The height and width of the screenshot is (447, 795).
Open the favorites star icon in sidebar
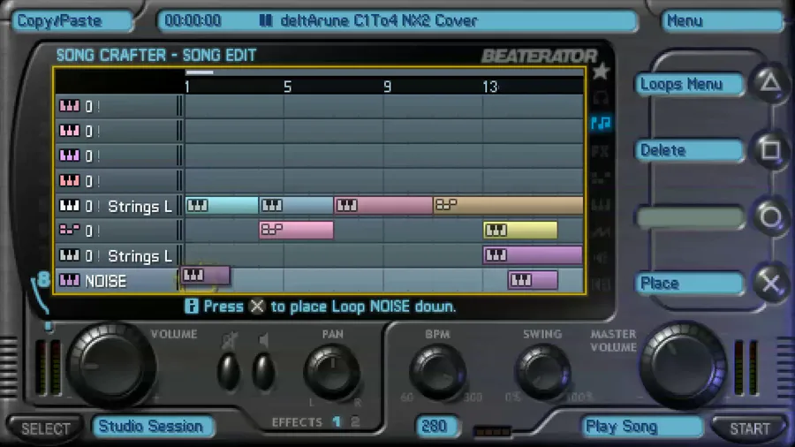601,72
